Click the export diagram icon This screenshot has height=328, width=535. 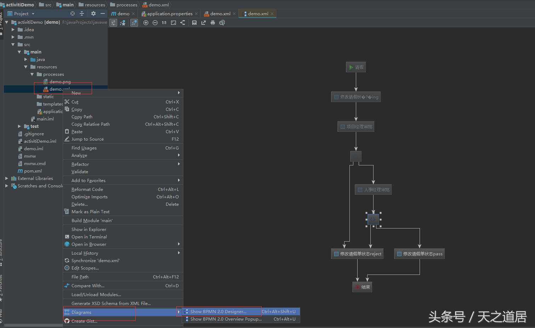[204, 23]
